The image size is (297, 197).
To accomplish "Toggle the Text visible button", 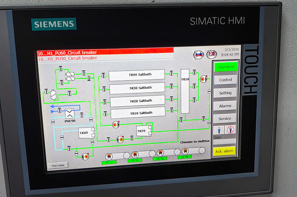I will [58, 165].
